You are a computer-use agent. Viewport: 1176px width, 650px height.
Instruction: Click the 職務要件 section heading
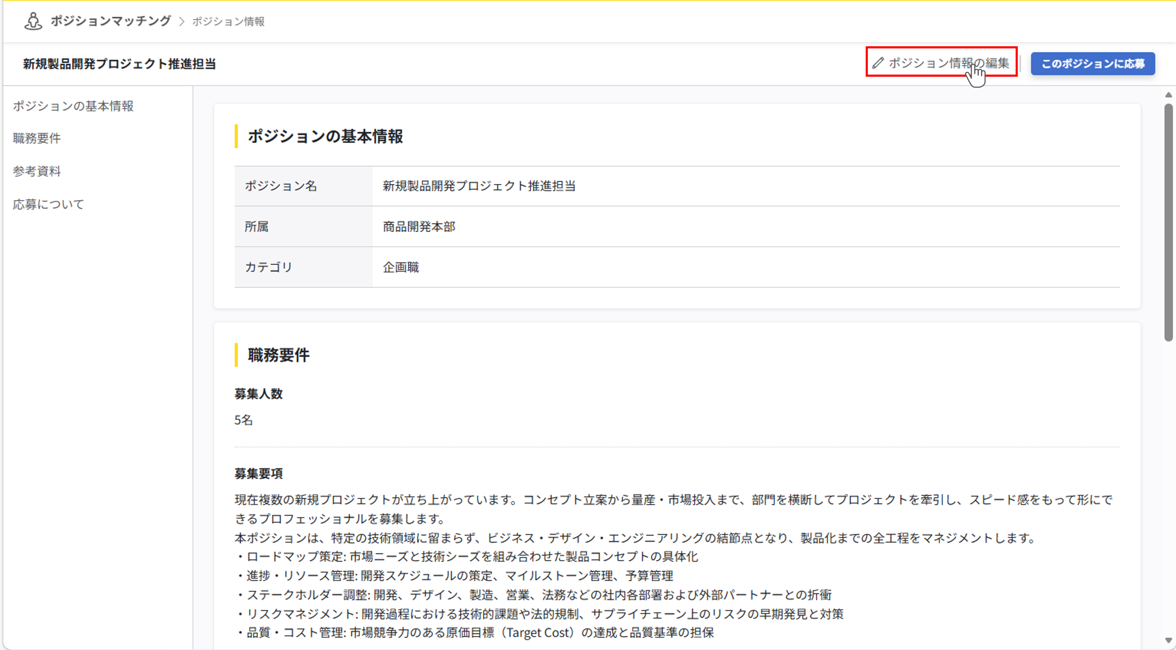click(278, 355)
